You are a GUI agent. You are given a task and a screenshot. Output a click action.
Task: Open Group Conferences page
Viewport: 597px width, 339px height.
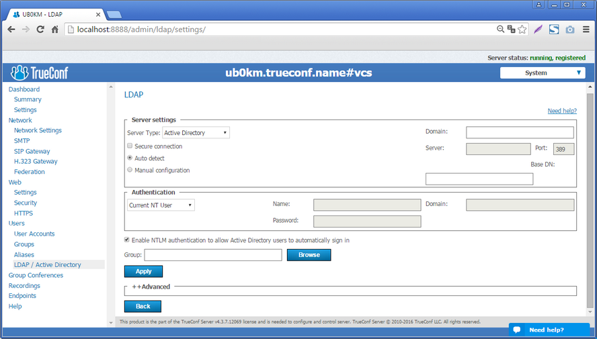(x=36, y=275)
